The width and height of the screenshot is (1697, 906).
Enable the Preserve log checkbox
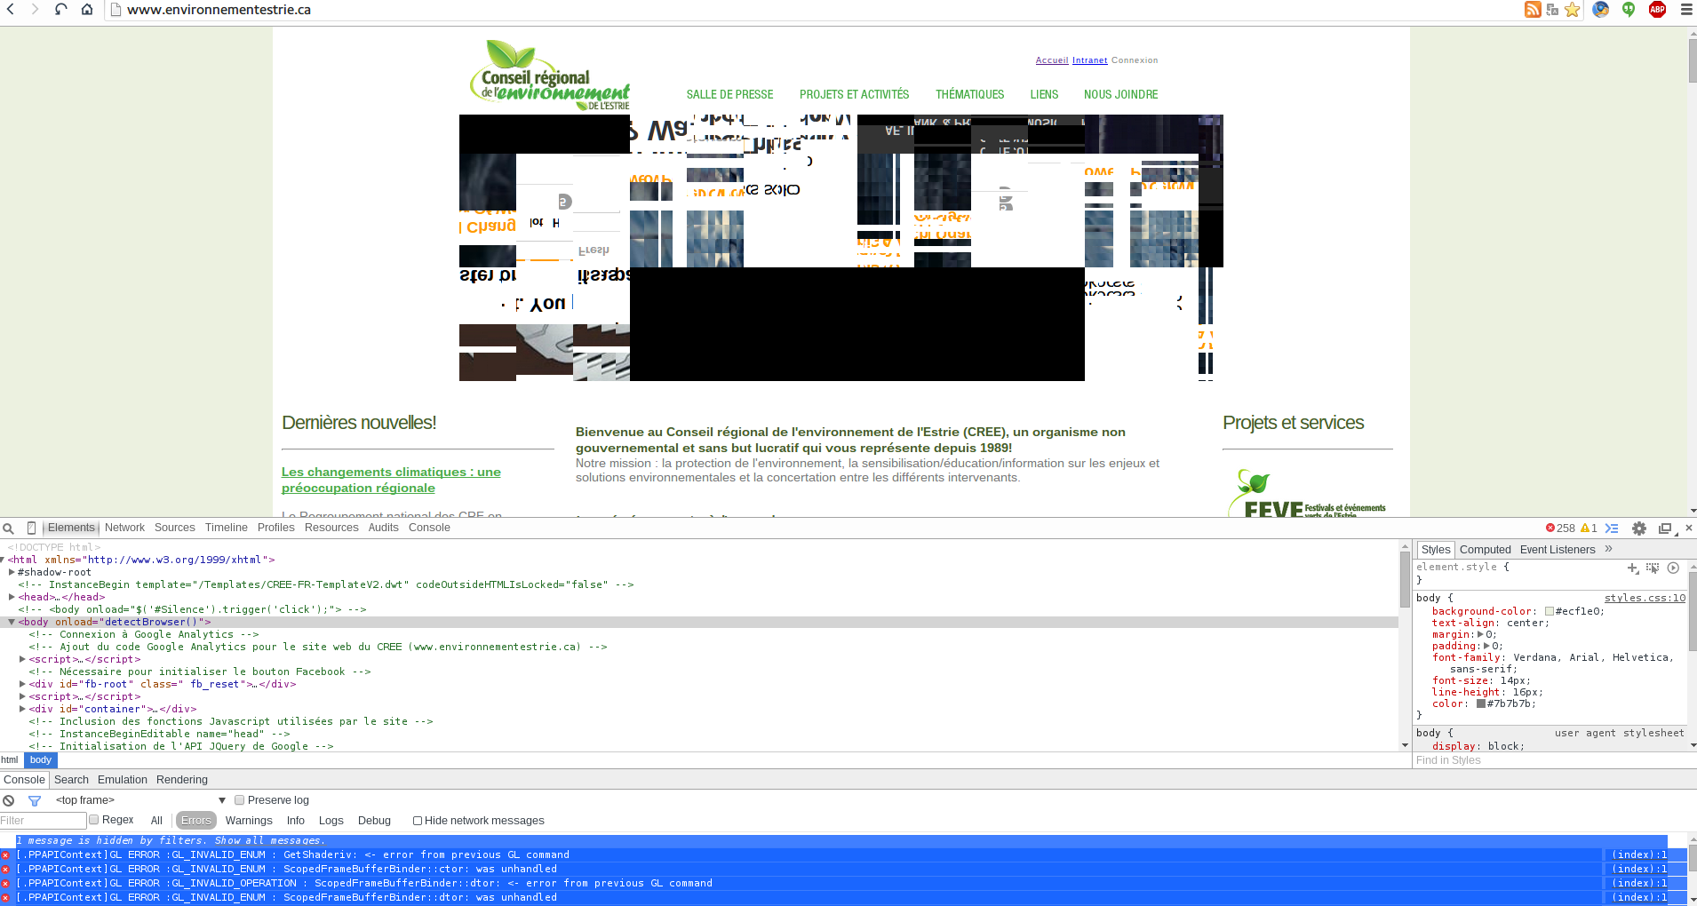(x=240, y=800)
